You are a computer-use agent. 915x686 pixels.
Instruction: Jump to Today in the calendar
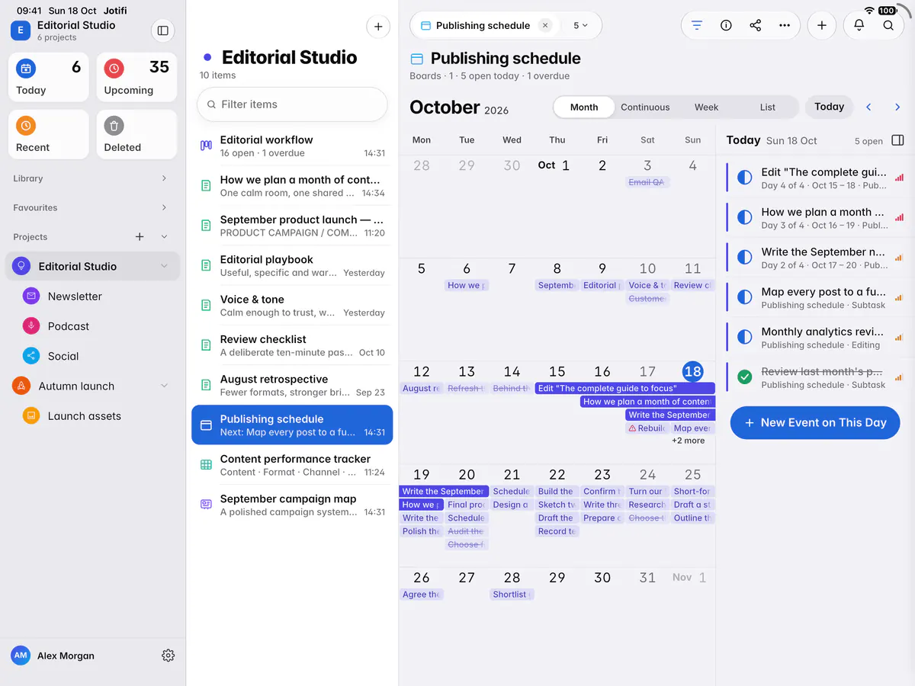tap(830, 107)
